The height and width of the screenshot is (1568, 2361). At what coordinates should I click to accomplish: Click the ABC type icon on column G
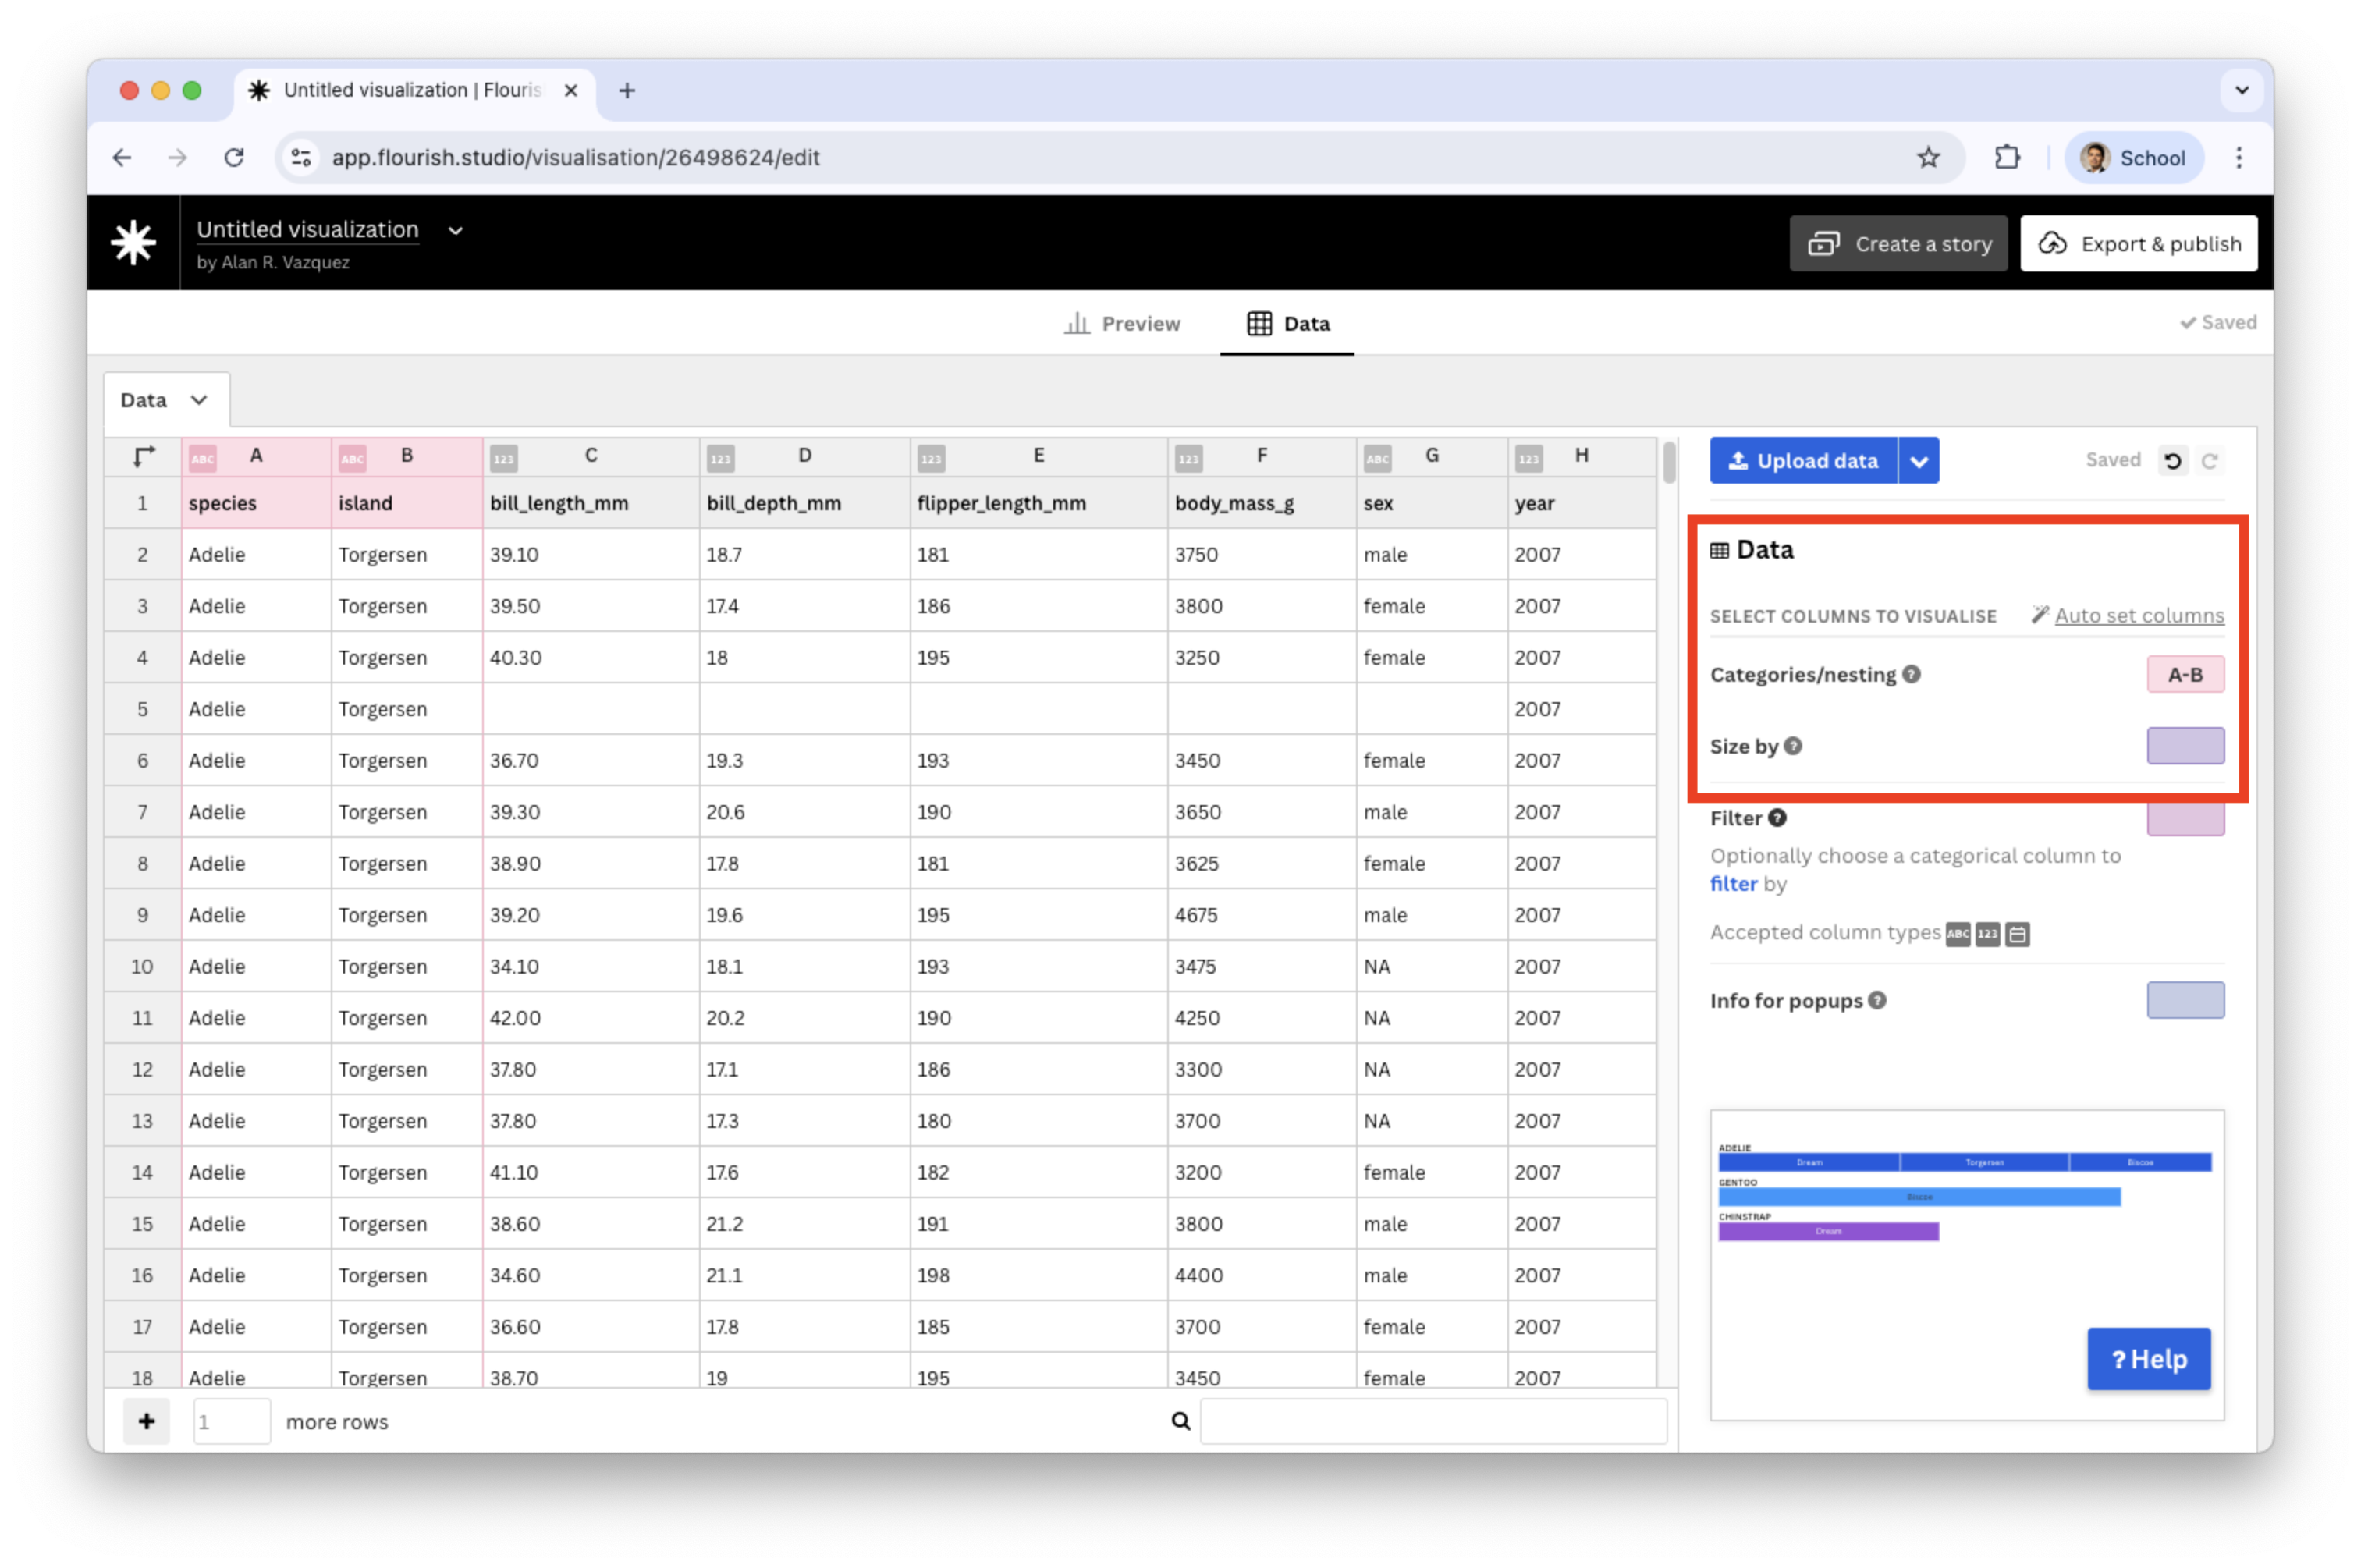[x=1377, y=458]
